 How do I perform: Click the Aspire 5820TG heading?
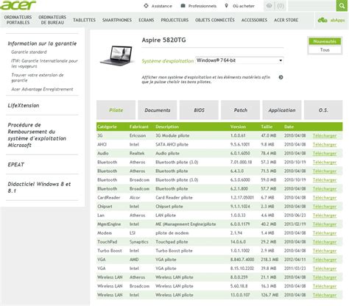(x=163, y=40)
